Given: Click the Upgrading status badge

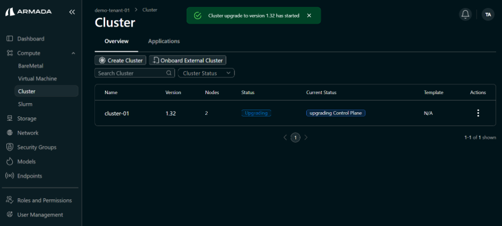Looking at the screenshot, I should pos(256,113).
